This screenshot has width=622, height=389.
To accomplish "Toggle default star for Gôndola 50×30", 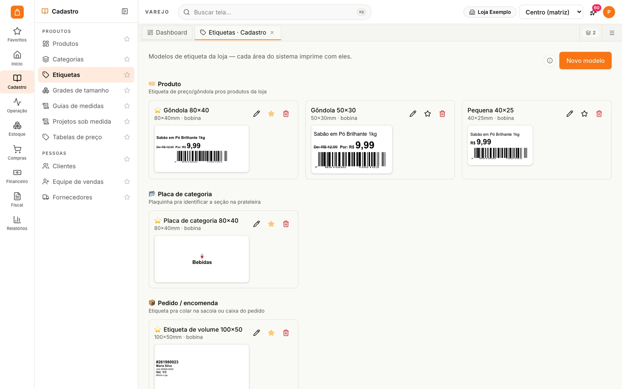I will point(428,114).
